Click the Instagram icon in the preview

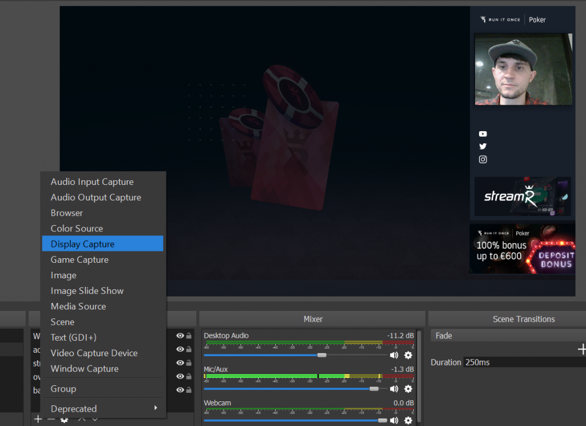[x=483, y=159]
